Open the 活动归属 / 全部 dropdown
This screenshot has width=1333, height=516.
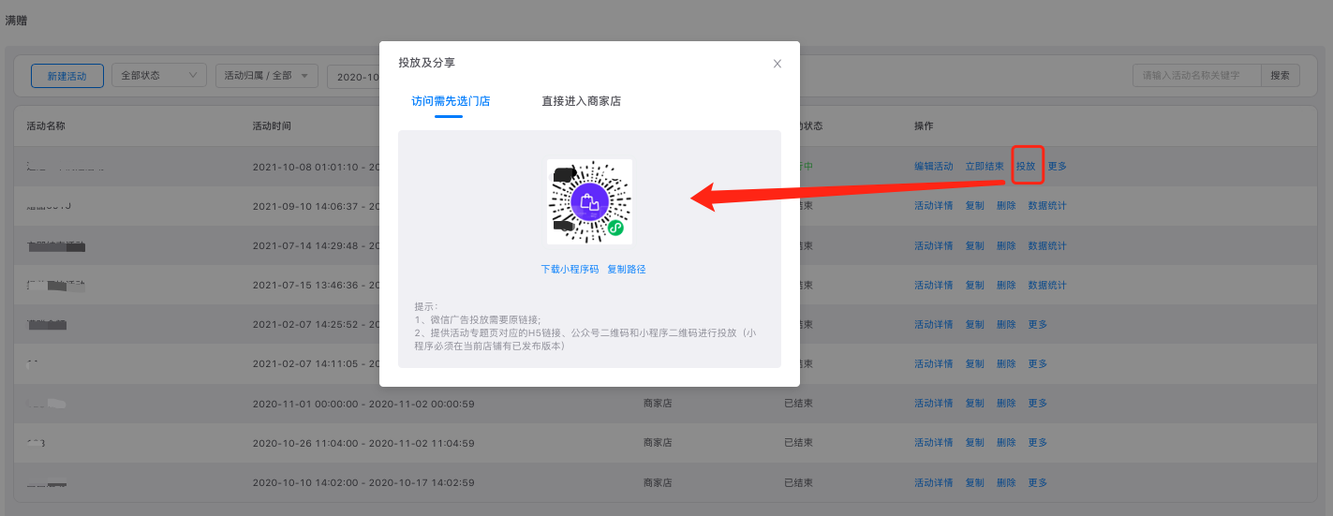point(267,76)
